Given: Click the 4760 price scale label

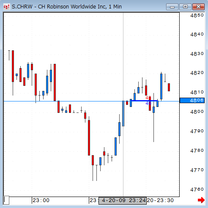Looking at the screenshot, I should coord(197,189).
